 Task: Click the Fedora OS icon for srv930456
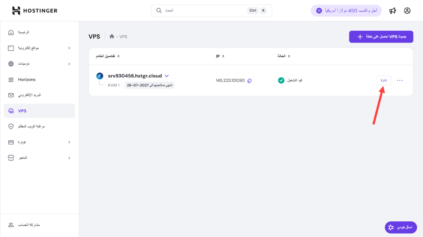[100, 76]
